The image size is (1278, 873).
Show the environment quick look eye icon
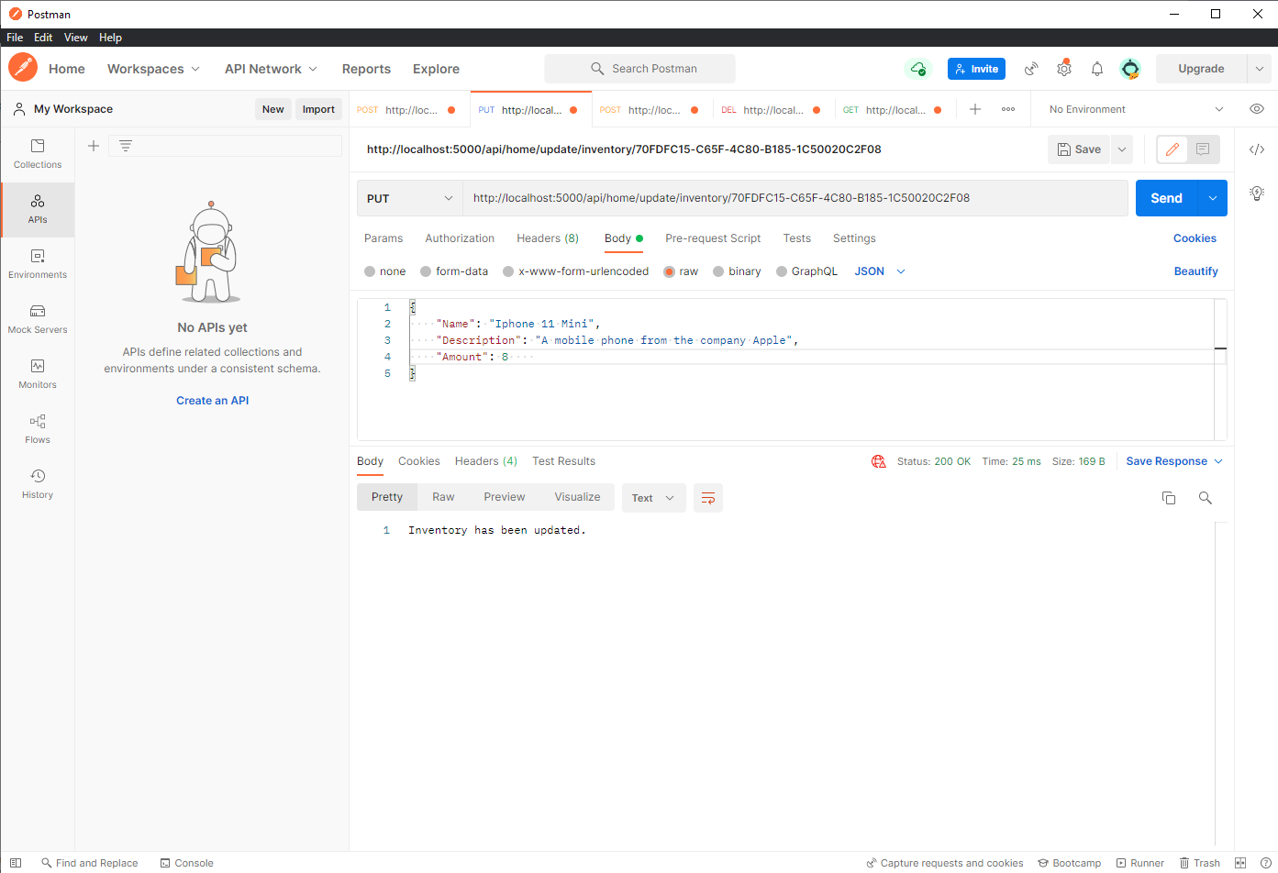[x=1256, y=108]
